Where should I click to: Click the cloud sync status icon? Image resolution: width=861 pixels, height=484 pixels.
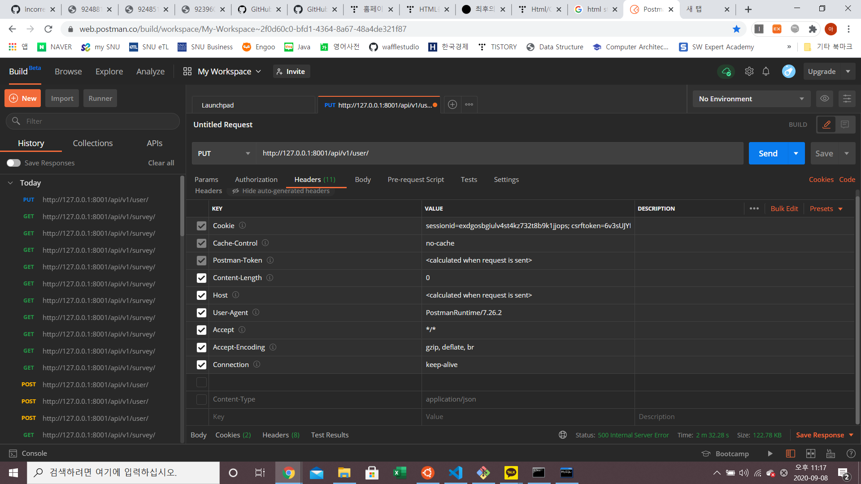(x=726, y=72)
